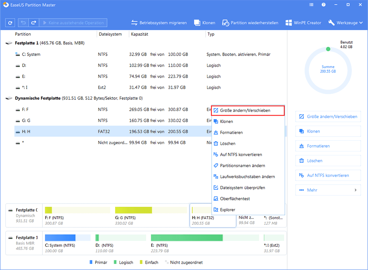Click the undo arrow icon

(x=23, y=23)
